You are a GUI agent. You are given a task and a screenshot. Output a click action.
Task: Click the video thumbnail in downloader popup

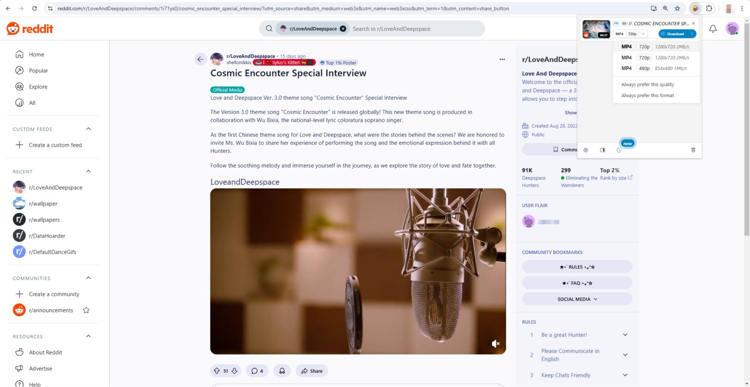[596, 29]
